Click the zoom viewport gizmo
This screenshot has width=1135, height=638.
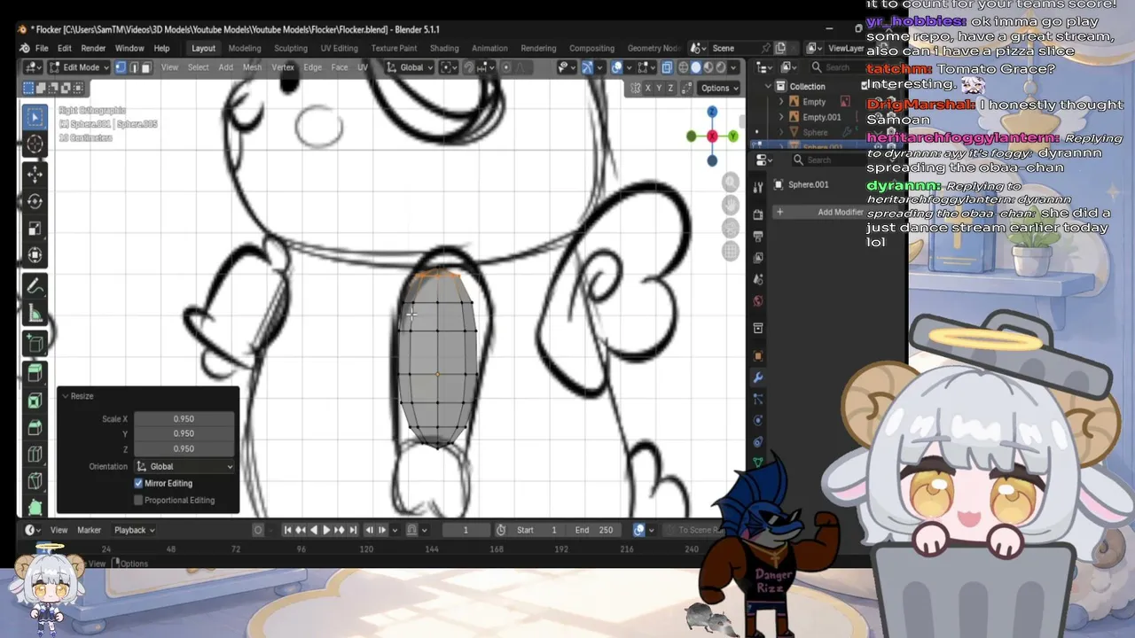731,182
